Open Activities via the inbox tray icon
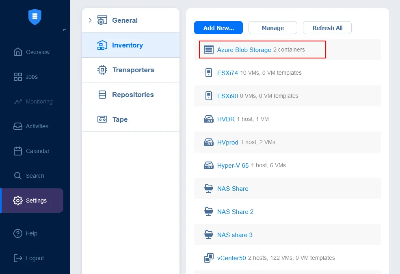Image resolution: width=400 pixels, height=274 pixels. tap(18, 126)
